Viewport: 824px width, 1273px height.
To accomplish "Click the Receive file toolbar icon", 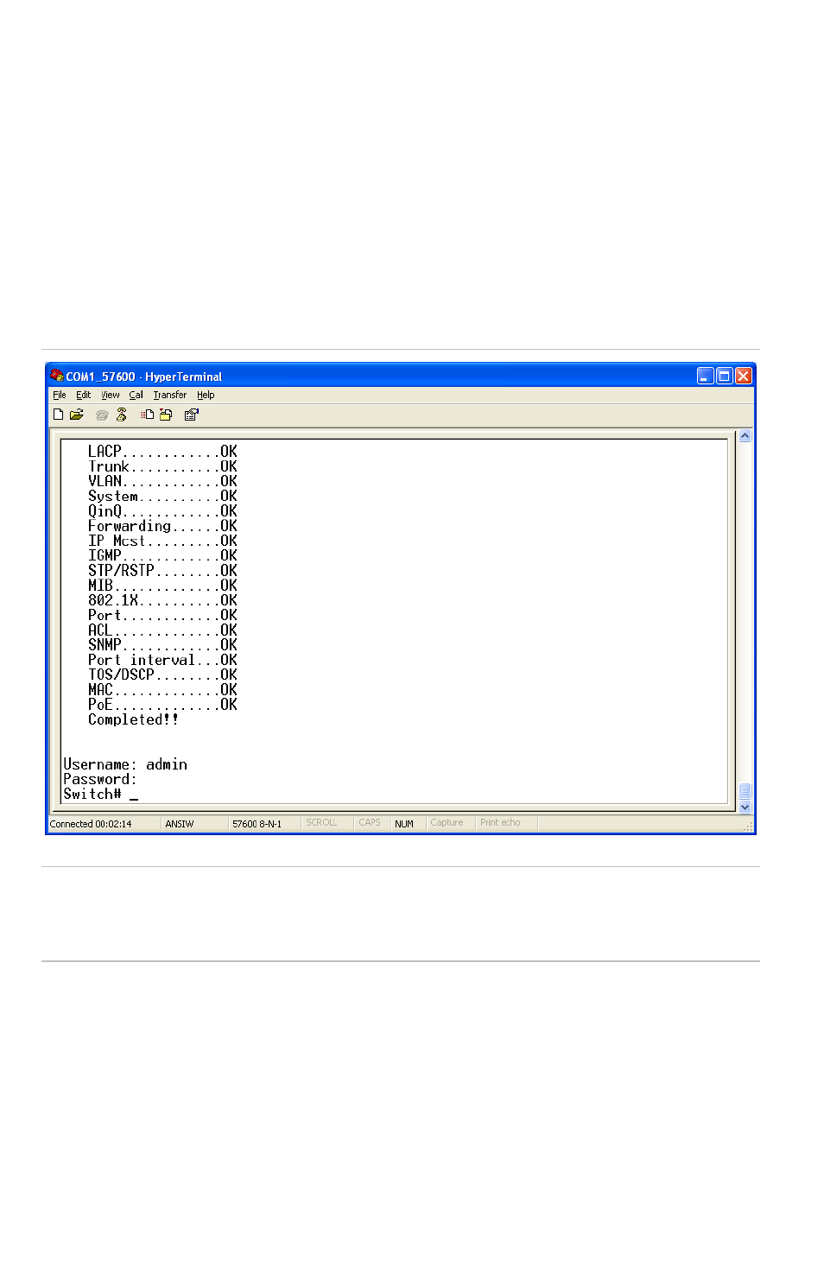I will 166,415.
